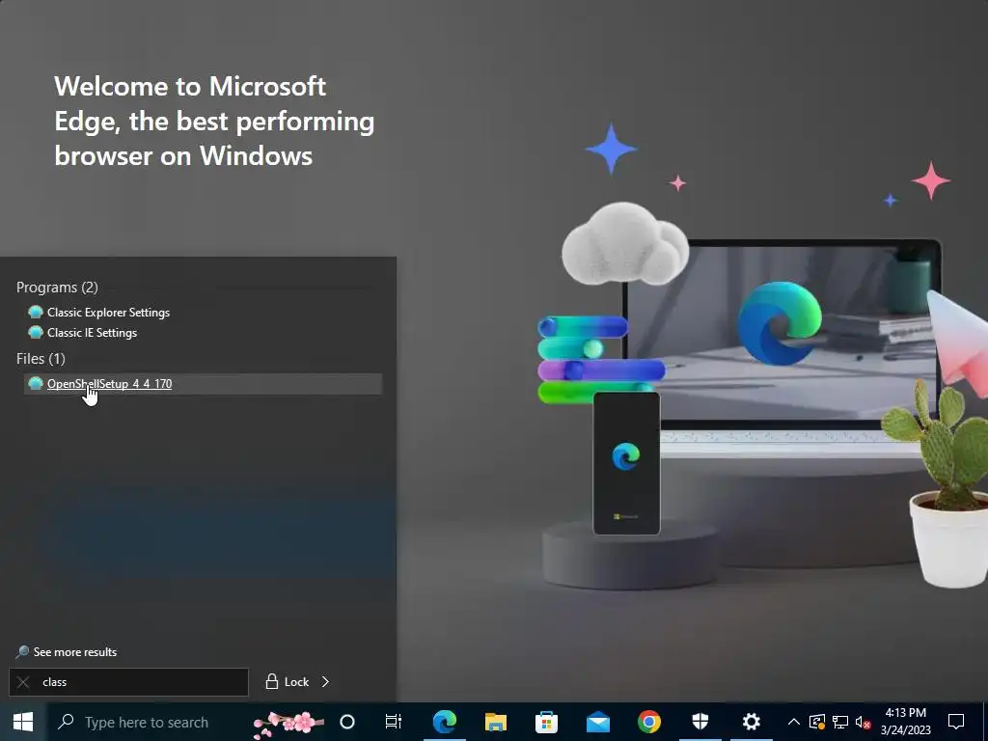Click the muted volume tray icon
The width and height of the screenshot is (988, 741).
(x=863, y=723)
